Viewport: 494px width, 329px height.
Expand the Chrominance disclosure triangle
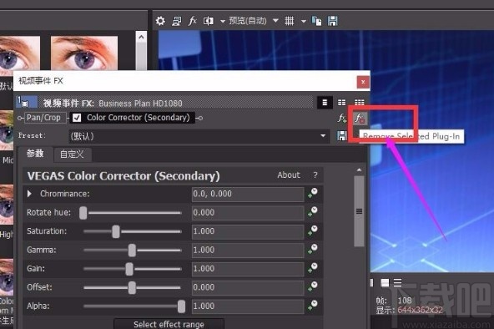pos(29,194)
